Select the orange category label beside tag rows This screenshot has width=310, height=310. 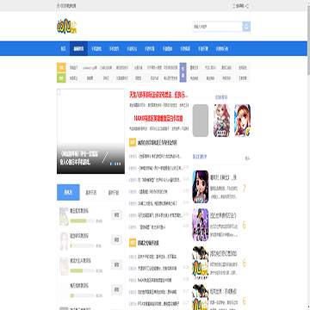coord(61,68)
